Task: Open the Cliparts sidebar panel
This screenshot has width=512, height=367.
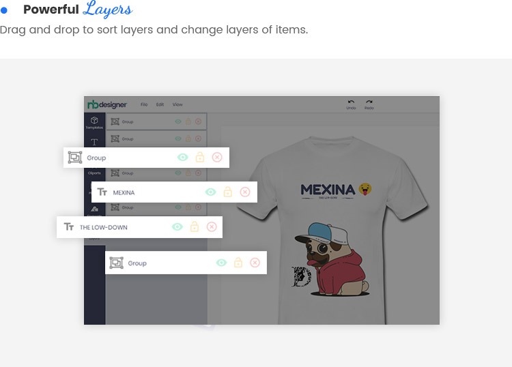Action: coord(94,173)
